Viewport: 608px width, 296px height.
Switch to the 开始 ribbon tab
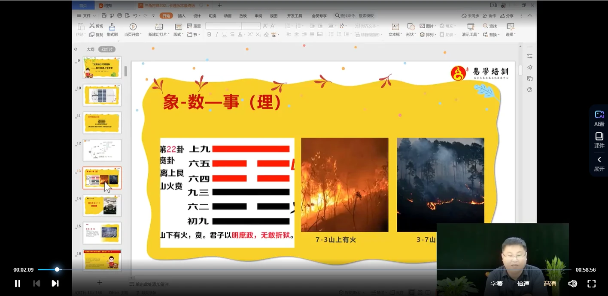(166, 16)
